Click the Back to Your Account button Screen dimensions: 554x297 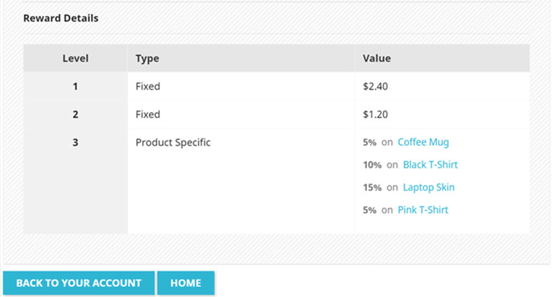click(79, 283)
